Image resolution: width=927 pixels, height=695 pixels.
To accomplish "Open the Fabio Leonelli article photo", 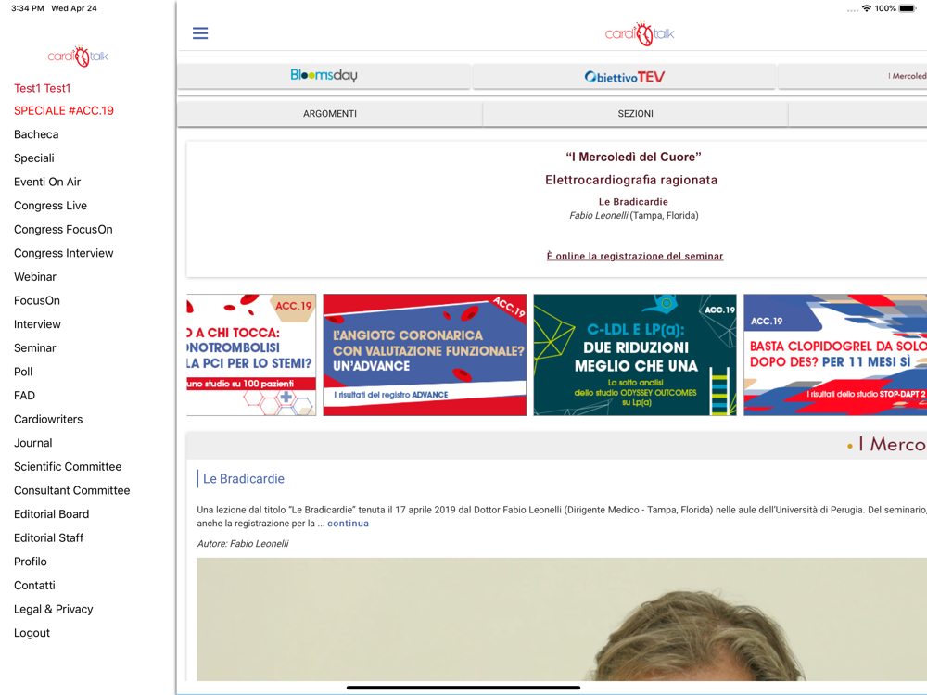I will (x=562, y=619).
